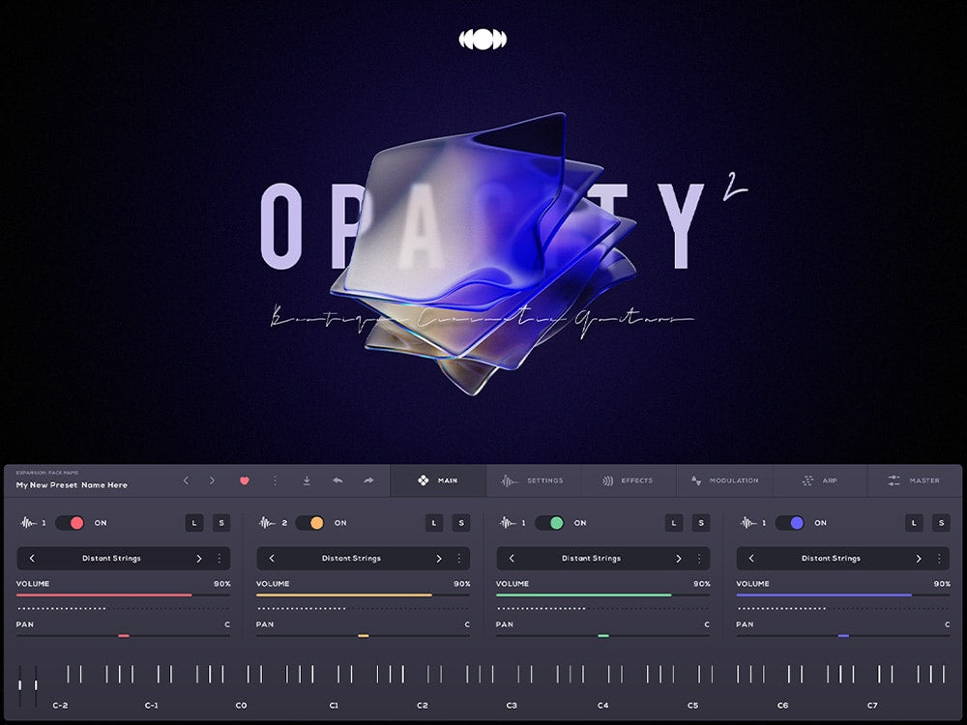Favorite the preset with the heart icon
Screen dimensions: 967x725
[245, 480]
